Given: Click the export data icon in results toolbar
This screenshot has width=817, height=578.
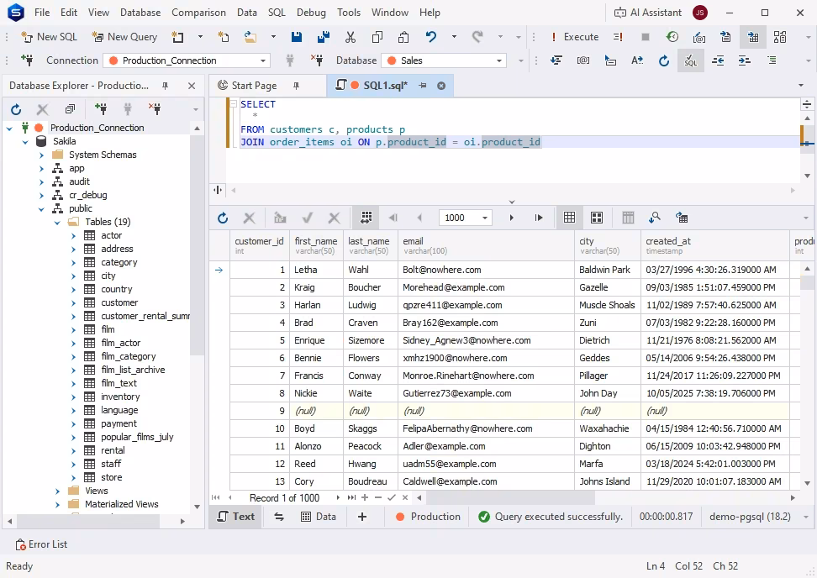Looking at the screenshot, I should coord(682,218).
